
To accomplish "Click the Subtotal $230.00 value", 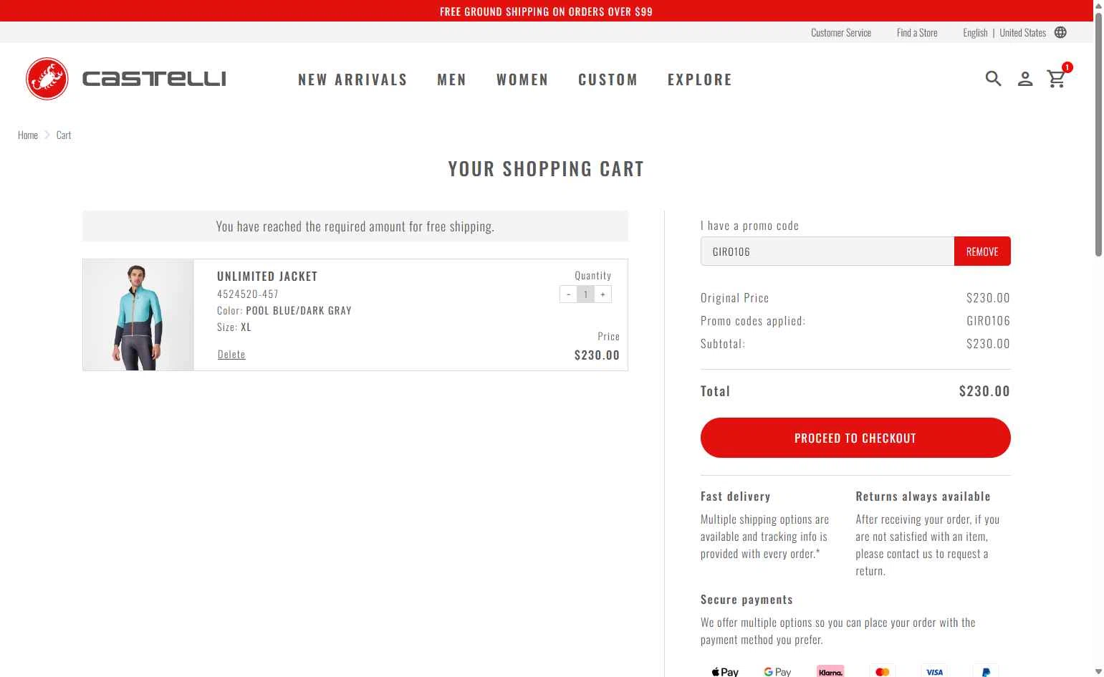I will (x=988, y=344).
